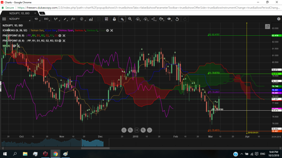This screenshot has height=158, width=282.
Task: Select the line drawing tool
Action: click(x=65, y=19)
